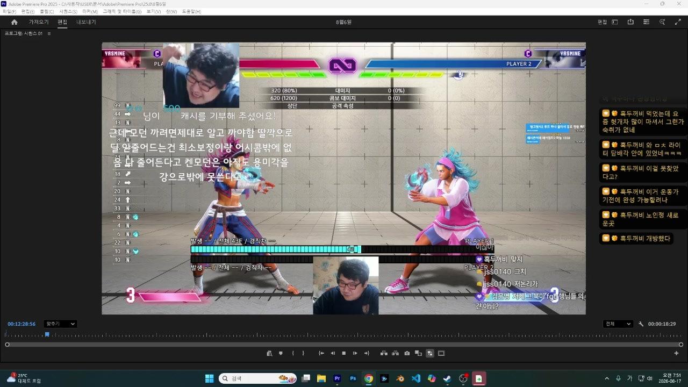Open the 보기(V) menu

coord(154,11)
